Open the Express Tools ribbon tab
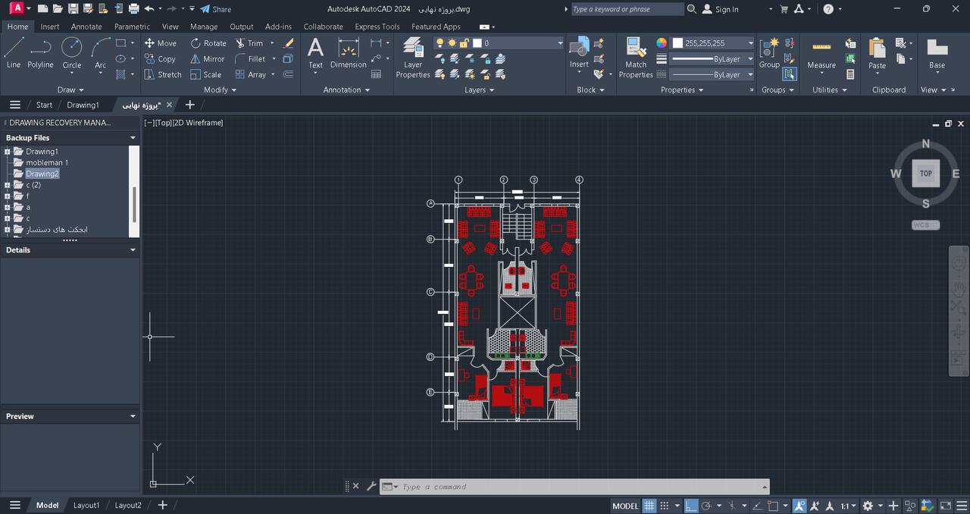This screenshot has height=514, width=970. [377, 27]
